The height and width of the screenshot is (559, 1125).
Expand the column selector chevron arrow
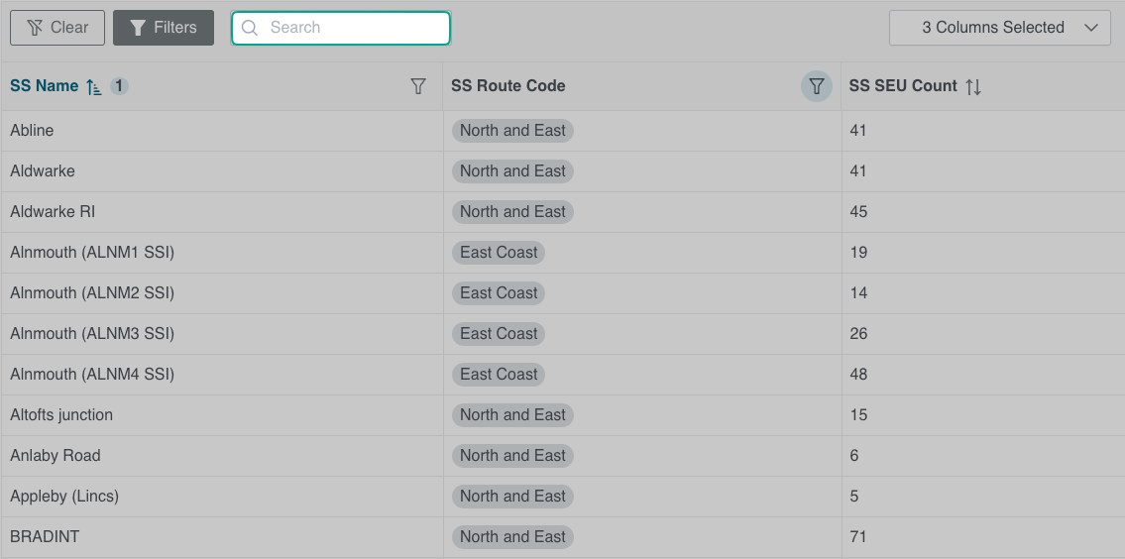(1091, 28)
